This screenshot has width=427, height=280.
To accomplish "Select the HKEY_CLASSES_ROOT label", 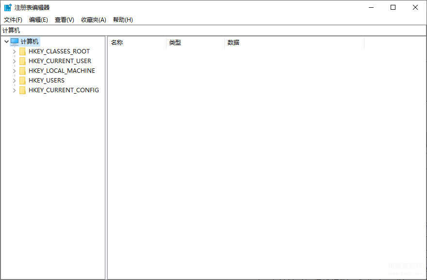I will pos(59,51).
